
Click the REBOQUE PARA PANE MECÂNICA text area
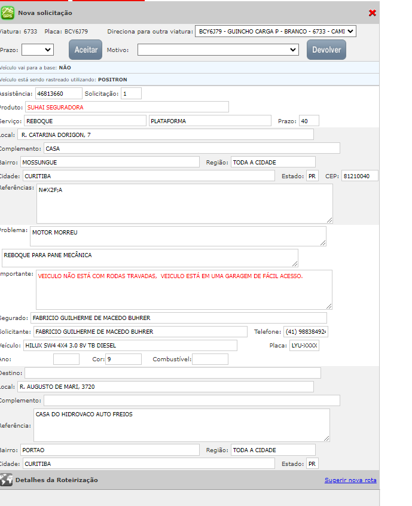[150, 258]
